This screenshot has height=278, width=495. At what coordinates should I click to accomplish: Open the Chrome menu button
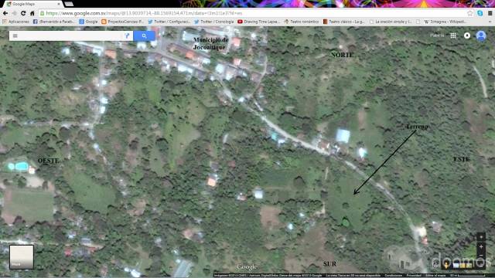click(490, 13)
